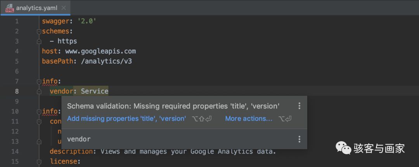Screen dimensions: 419x167
Task: Click the fold end marker on line 3
Action: point(39,41)
